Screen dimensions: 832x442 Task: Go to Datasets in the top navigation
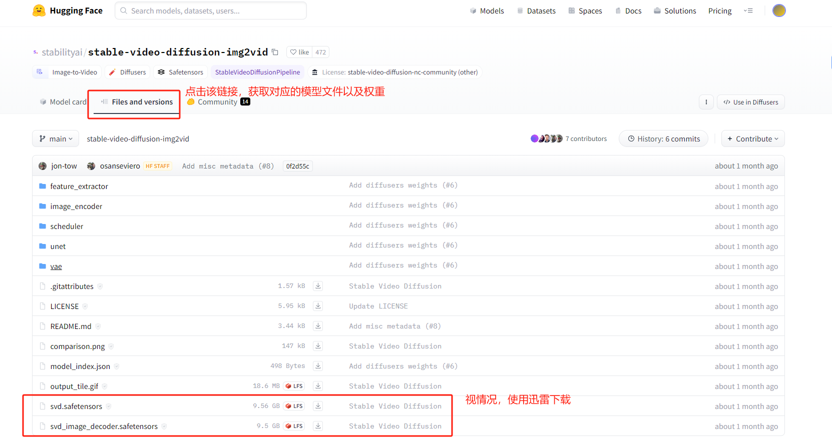(536, 10)
